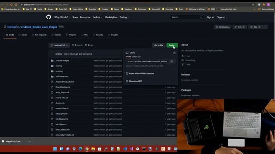Select HTTPS clone tab
Screen dimensions: 275x154
coord(128,57)
